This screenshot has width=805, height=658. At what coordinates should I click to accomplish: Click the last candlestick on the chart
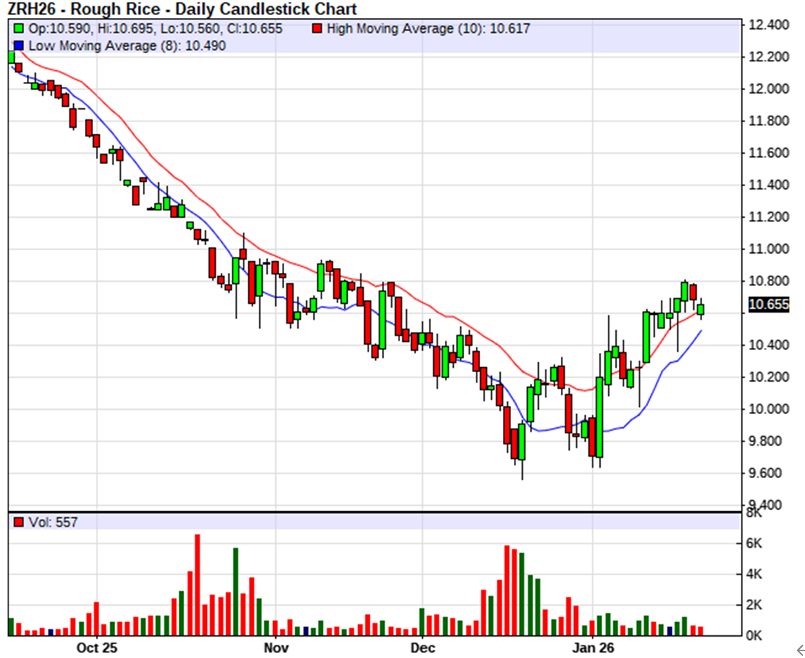(x=701, y=309)
